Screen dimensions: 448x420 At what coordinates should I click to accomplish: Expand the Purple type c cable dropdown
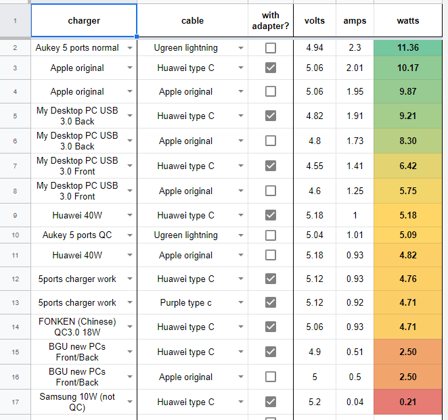tap(241, 303)
